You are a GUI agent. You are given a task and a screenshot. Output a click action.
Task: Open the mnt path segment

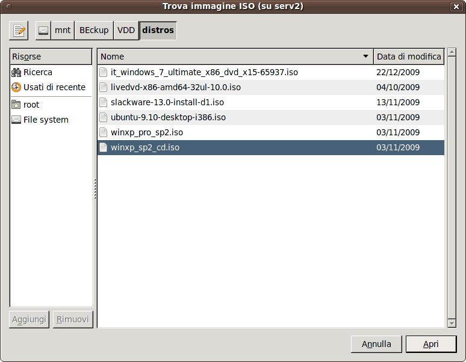[x=63, y=30]
